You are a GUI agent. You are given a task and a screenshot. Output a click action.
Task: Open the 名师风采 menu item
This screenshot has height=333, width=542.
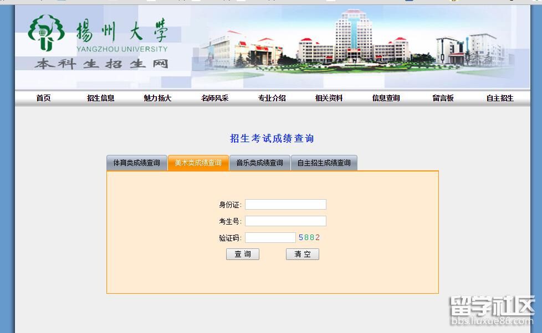tap(214, 98)
